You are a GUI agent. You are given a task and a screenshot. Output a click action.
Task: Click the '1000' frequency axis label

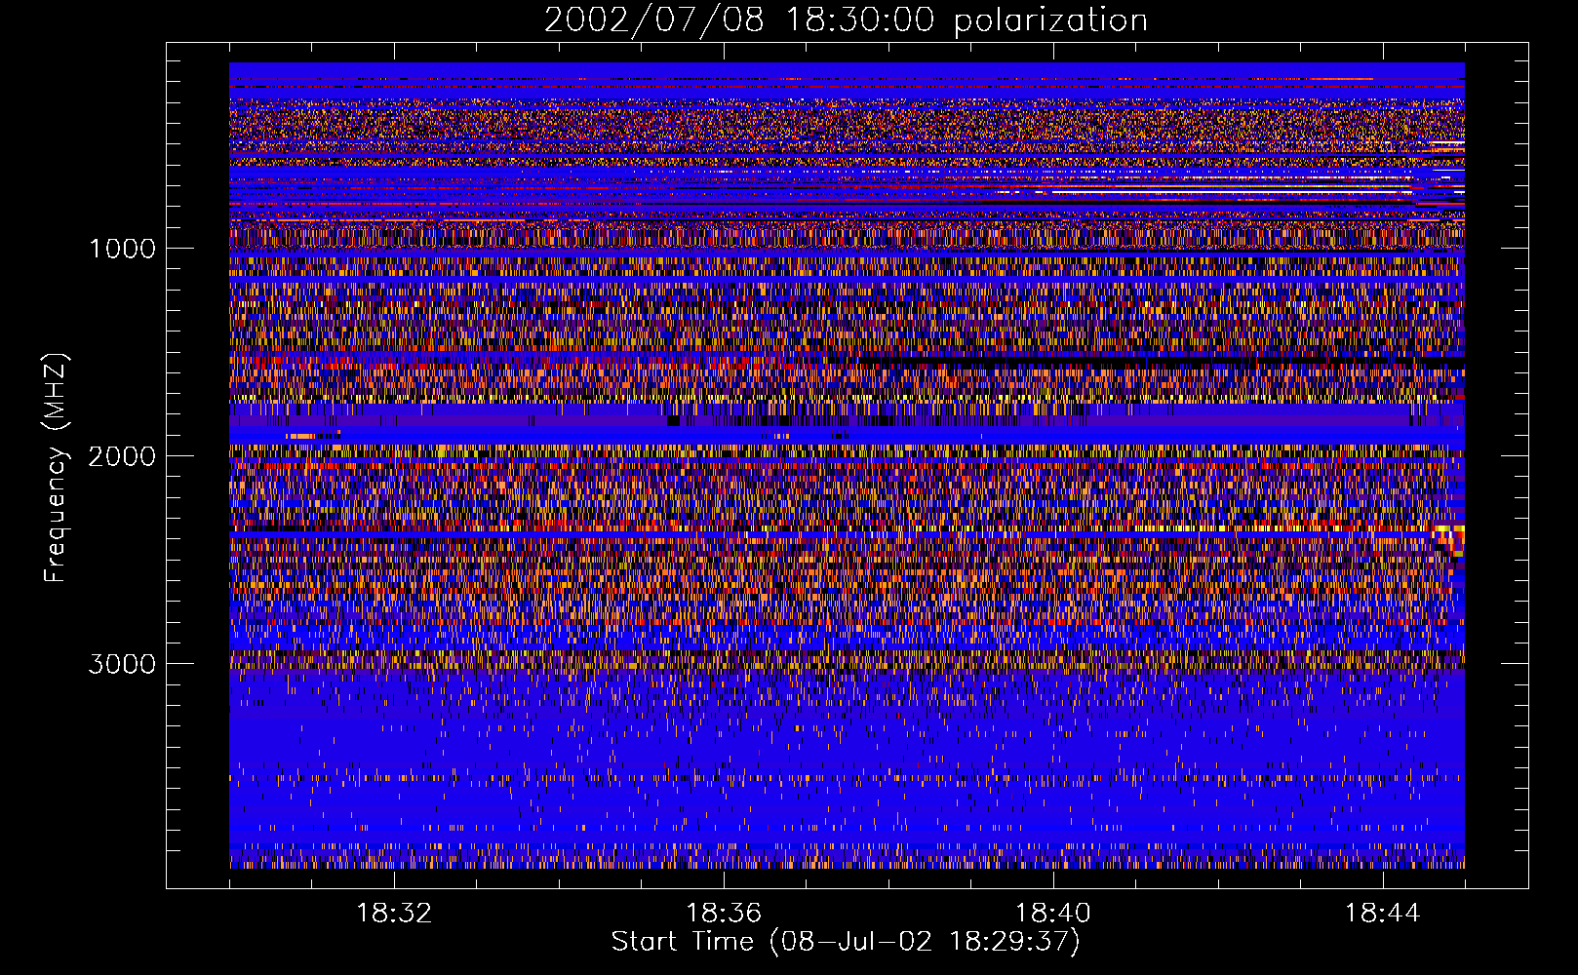click(x=122, y=249)
